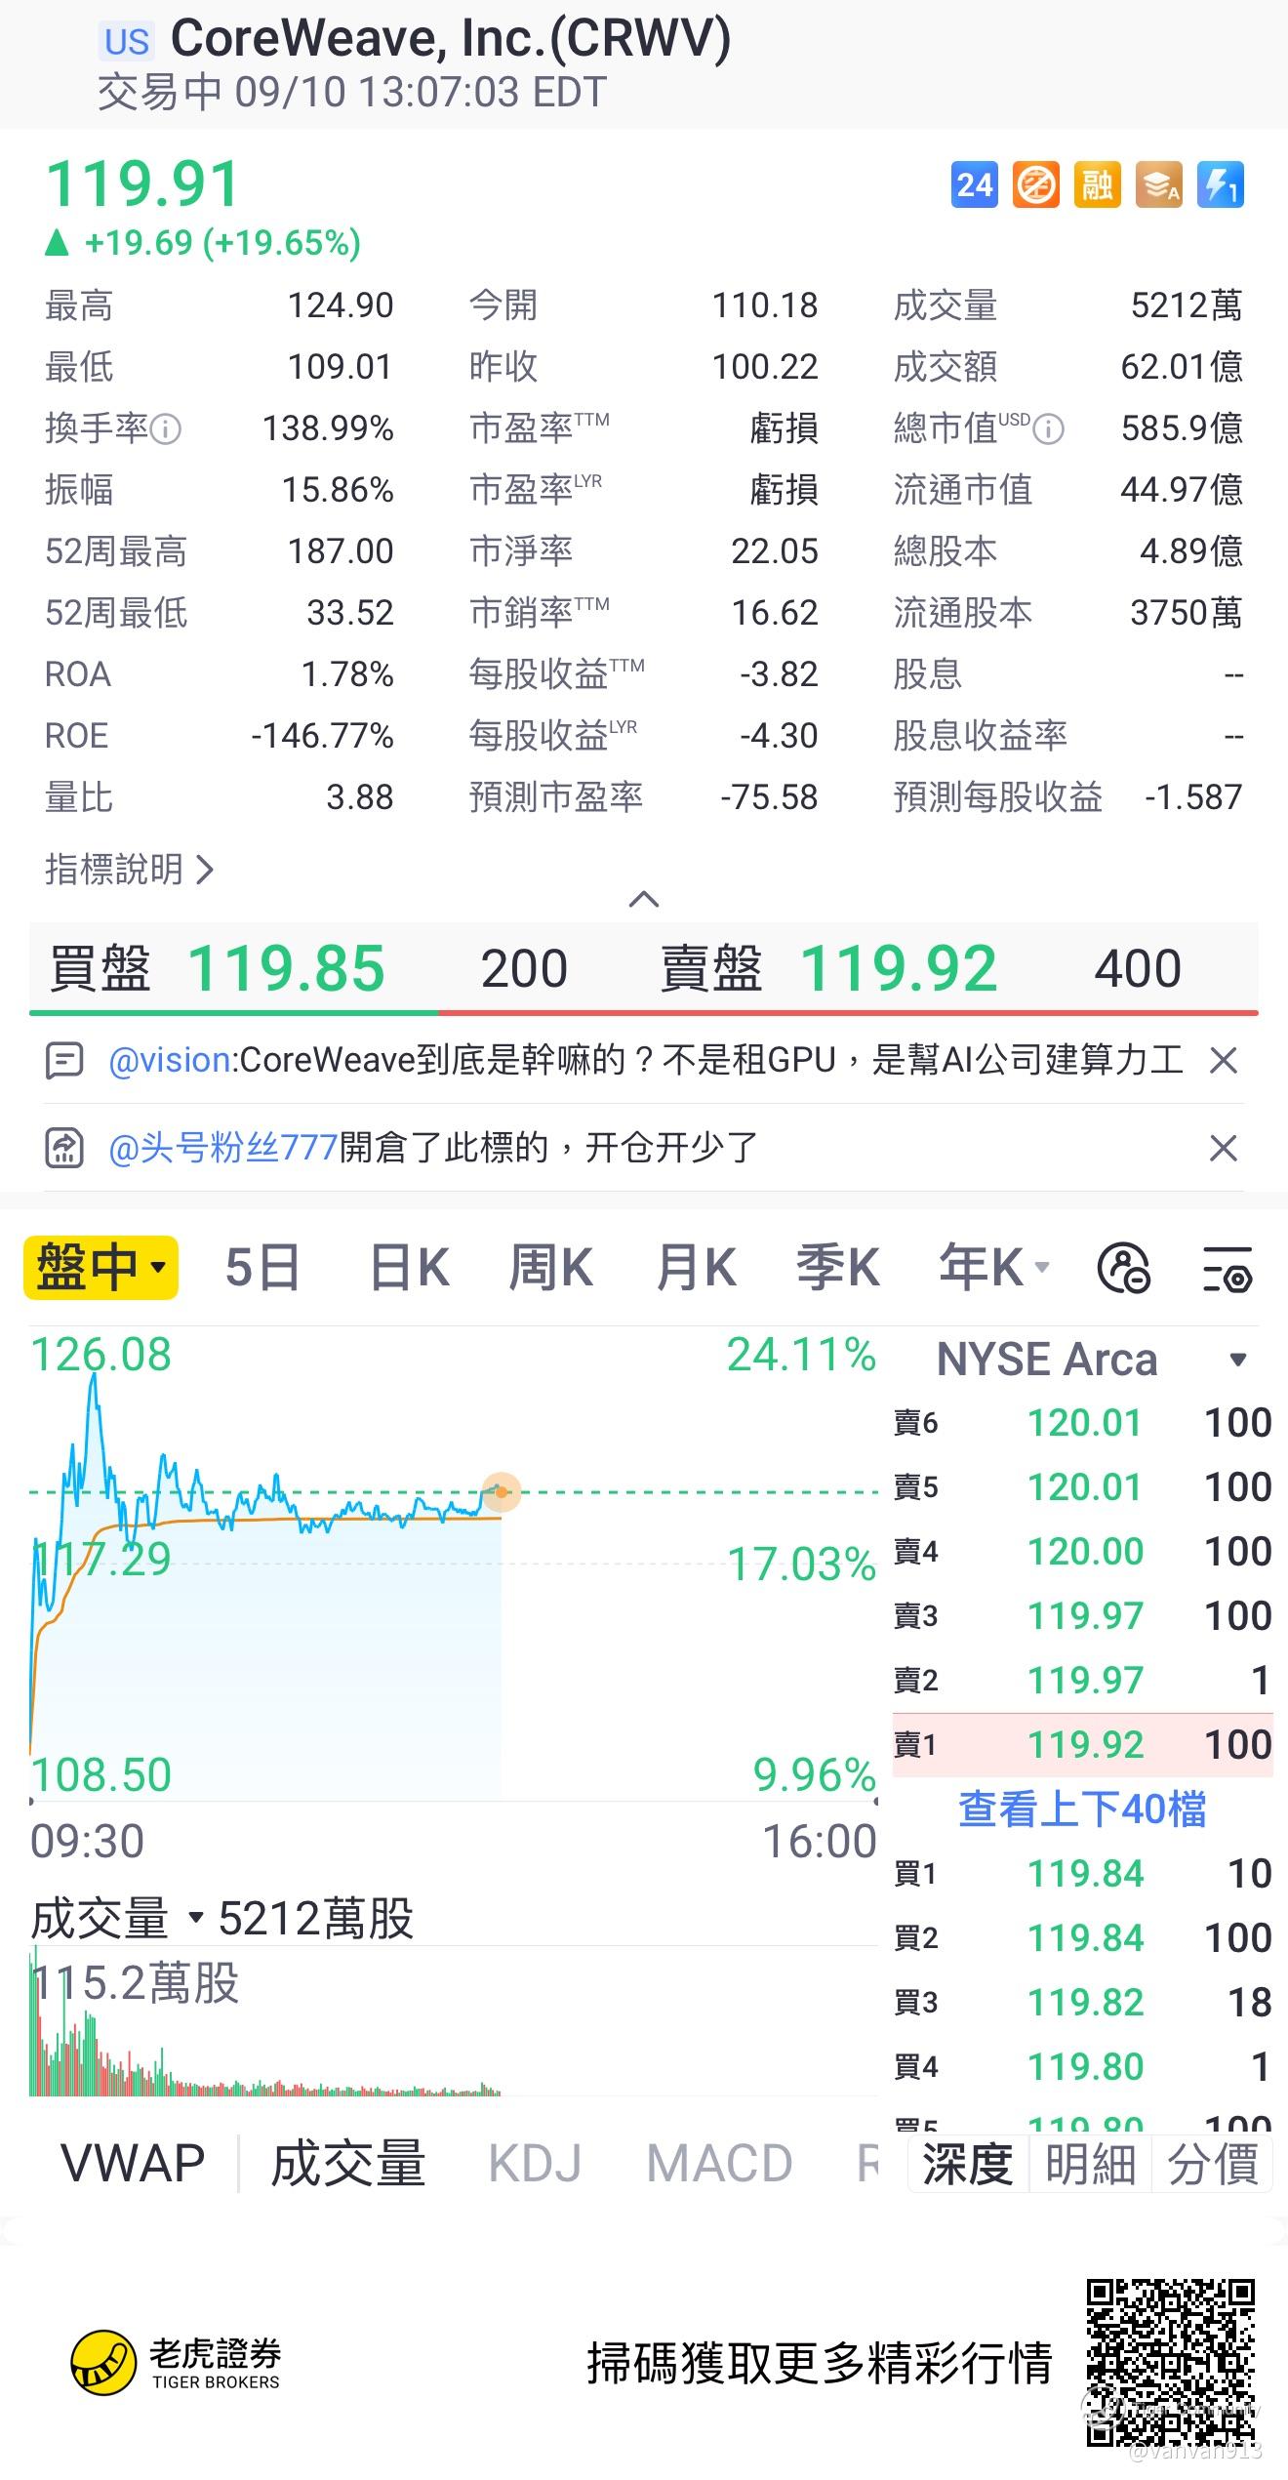Select the 買4 119.80 order book row

pos(1082,2066)
